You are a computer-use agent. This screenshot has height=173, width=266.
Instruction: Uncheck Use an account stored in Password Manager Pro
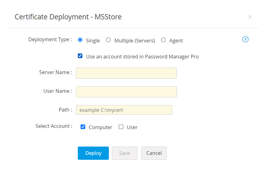80,56
